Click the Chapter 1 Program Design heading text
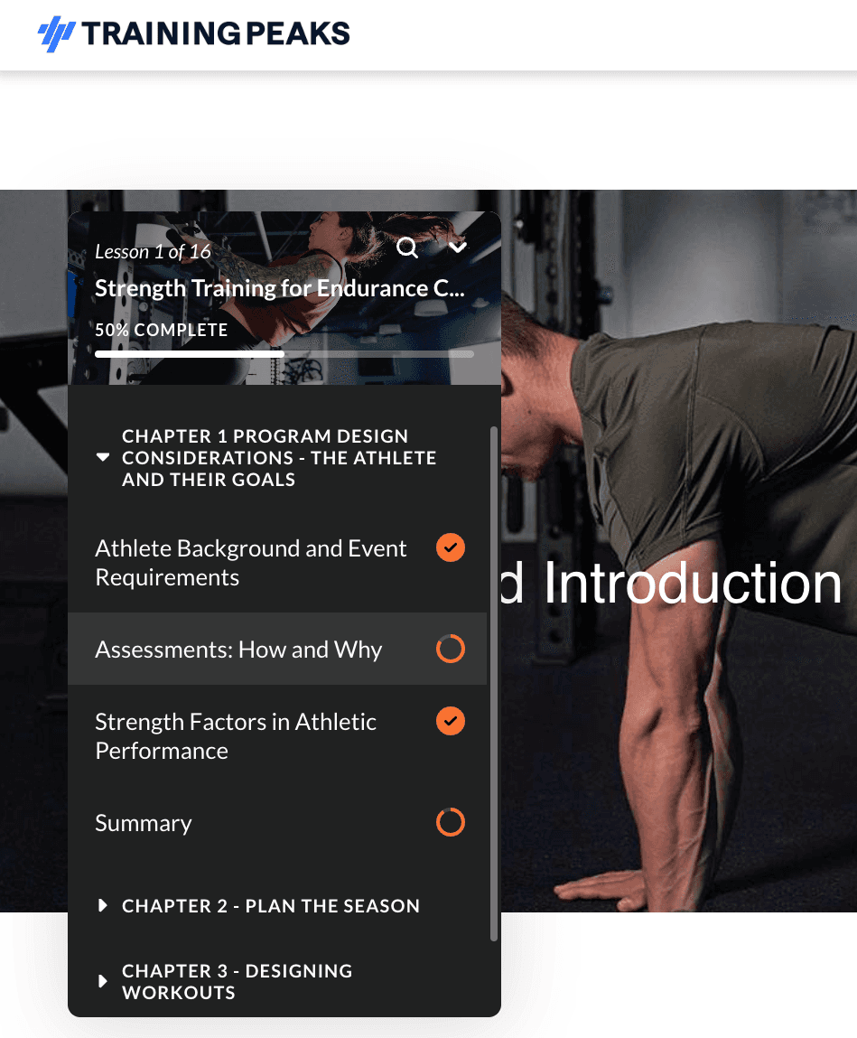 click(x=279, y=457)
